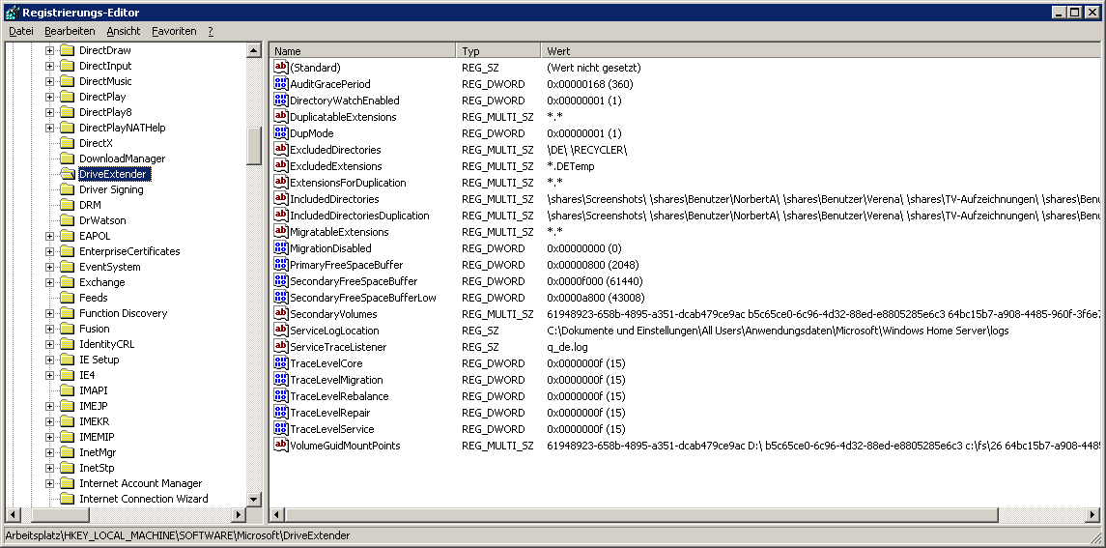
Task: Select the DRM key
Action: click(90, 205)
